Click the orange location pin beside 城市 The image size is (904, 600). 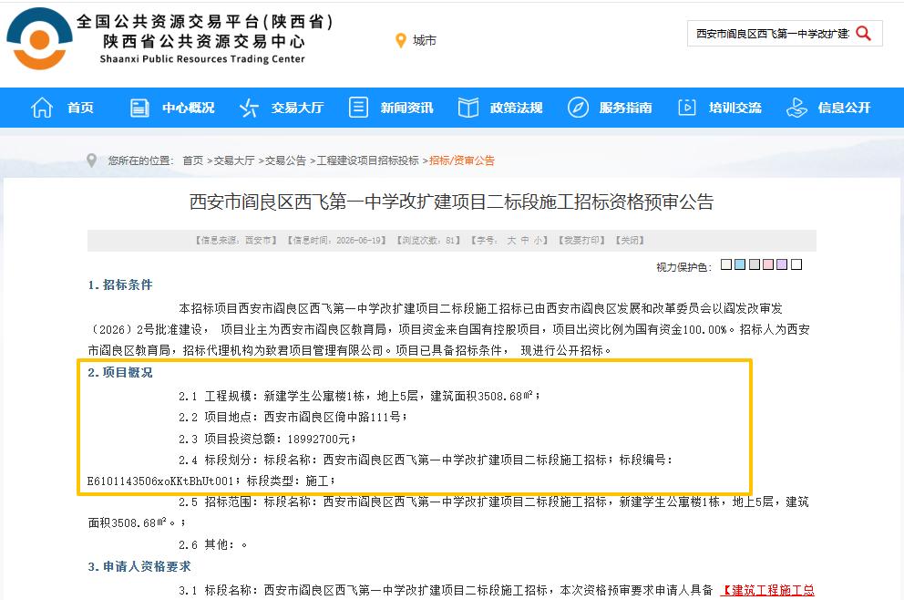pyautogui.click(x=401, y=40)
